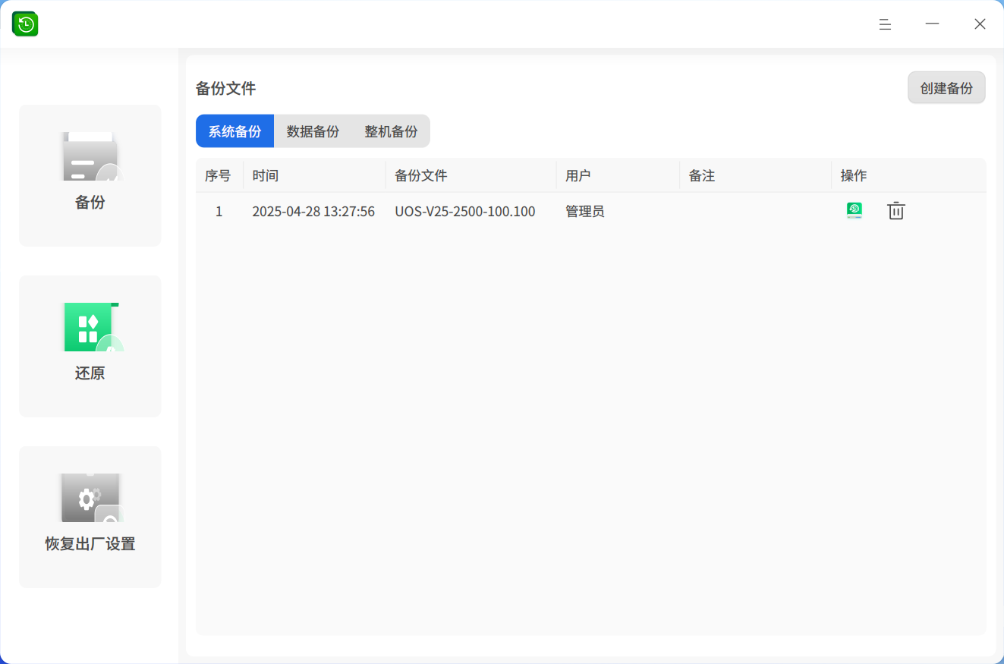Screen dimensions: 1004x664
Task: Delete the UOS-V25-2500-100.100 backup with trash icon
Action: tap(896, 211)
